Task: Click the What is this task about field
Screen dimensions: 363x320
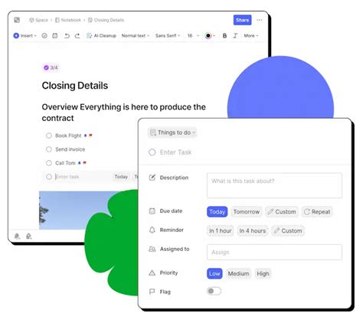Action: [x=274, y=185]
